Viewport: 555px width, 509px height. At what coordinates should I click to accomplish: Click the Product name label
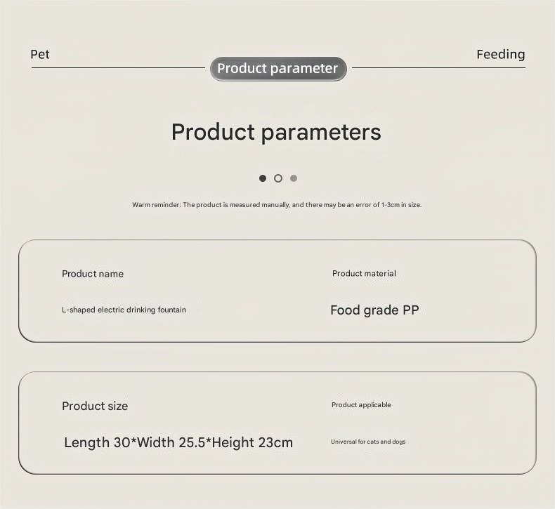(93, 274)
